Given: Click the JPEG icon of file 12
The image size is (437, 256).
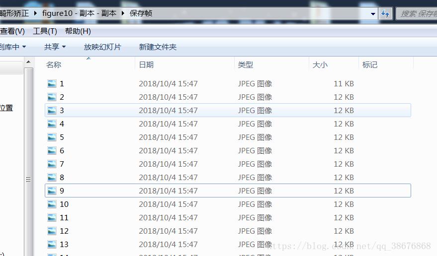Looking at the screenshot, I should click(x=52, y=231).
